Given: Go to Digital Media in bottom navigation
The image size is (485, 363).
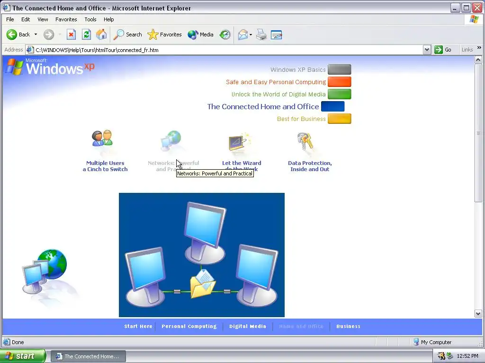Looking at the screenshot, I should click(247, 326).
